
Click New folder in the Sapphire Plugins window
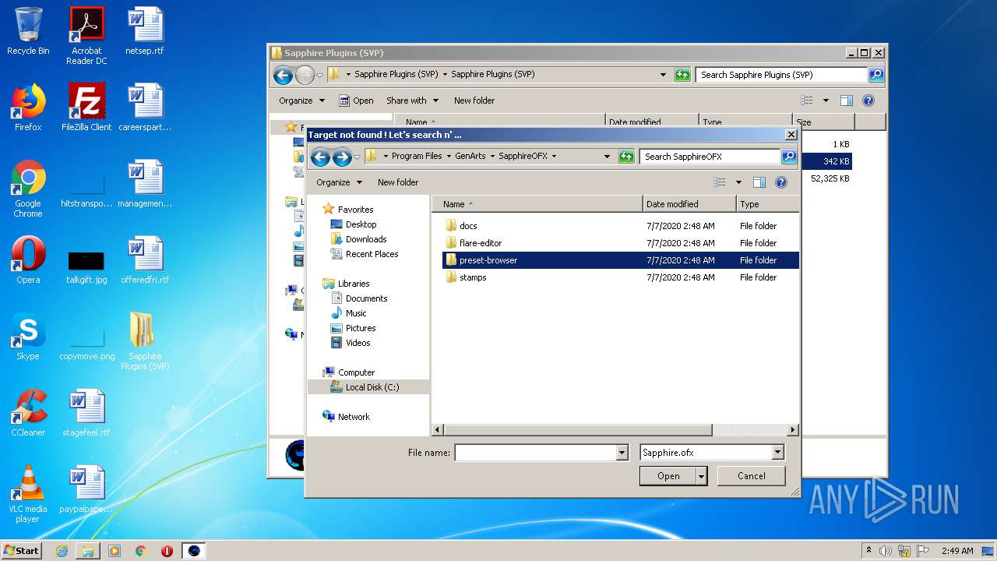[474, 101]
